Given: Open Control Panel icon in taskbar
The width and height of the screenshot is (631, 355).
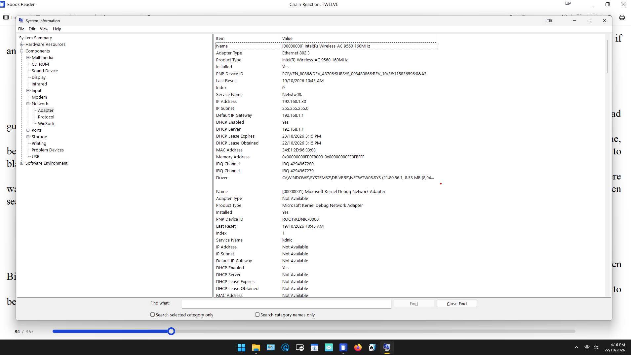Looking at the screenshot, I should pos(270,347).
